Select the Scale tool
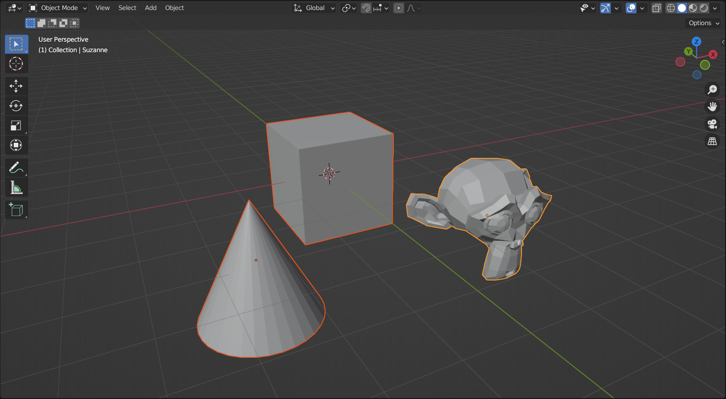The width and height of the screenshot is (726, 399). (16, 125)
